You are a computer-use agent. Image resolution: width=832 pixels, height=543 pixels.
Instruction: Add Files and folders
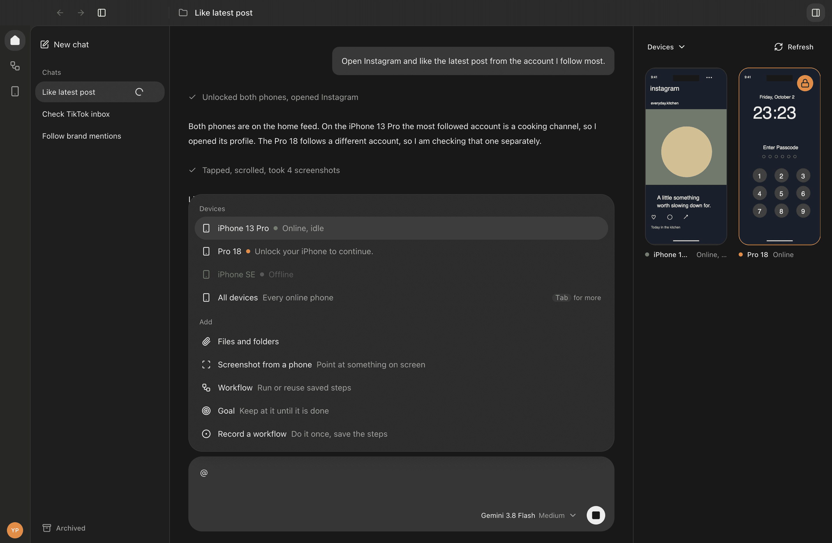401,341
